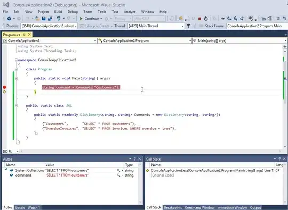This screenshot has width=288, height=210.
Task: Close the Program.cs tab
Action: click(x=29, y=35)
